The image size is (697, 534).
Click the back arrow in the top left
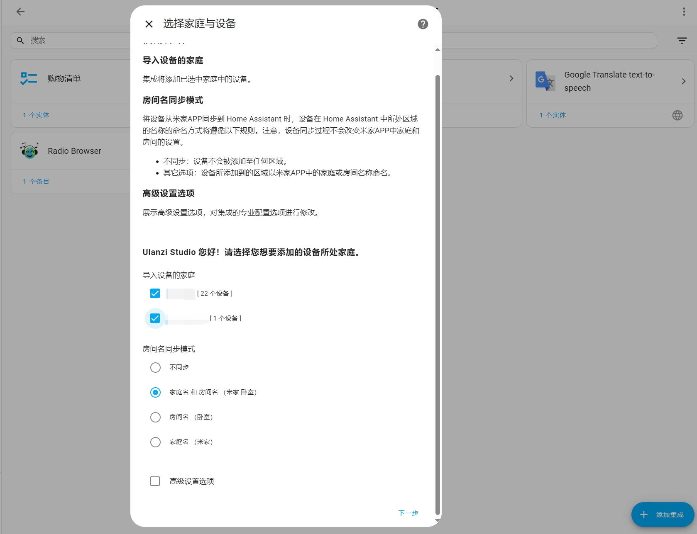[x=20, y=12]
